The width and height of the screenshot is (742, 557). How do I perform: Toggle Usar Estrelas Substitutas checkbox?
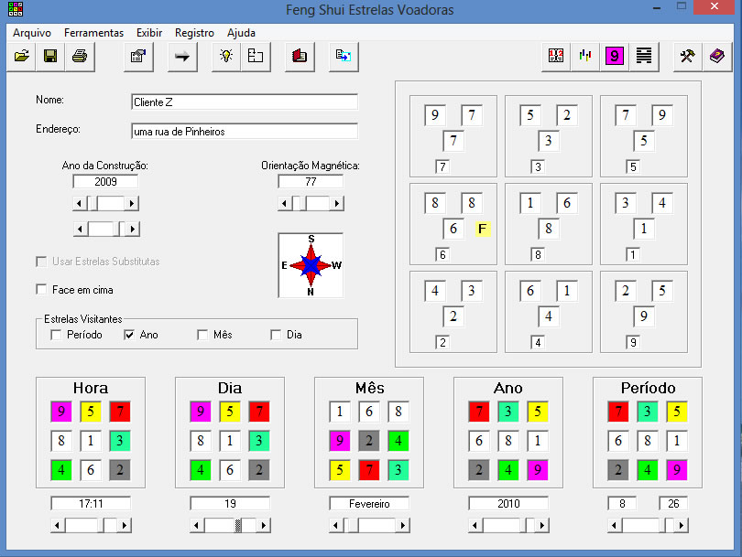pyautogui.click(x=41, y=262)
